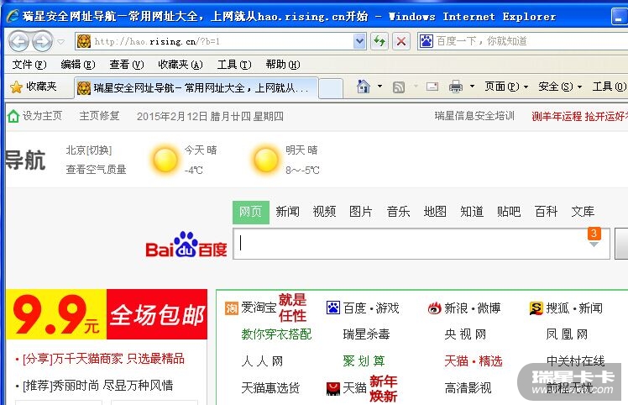Screen dimensions: 628x405
Task: Open [推荐]秀丽时尚 尽显万种风情 link
Action: tap(98, 386)
